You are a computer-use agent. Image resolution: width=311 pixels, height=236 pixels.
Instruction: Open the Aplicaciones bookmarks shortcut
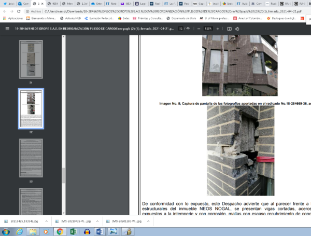[13, 18]
